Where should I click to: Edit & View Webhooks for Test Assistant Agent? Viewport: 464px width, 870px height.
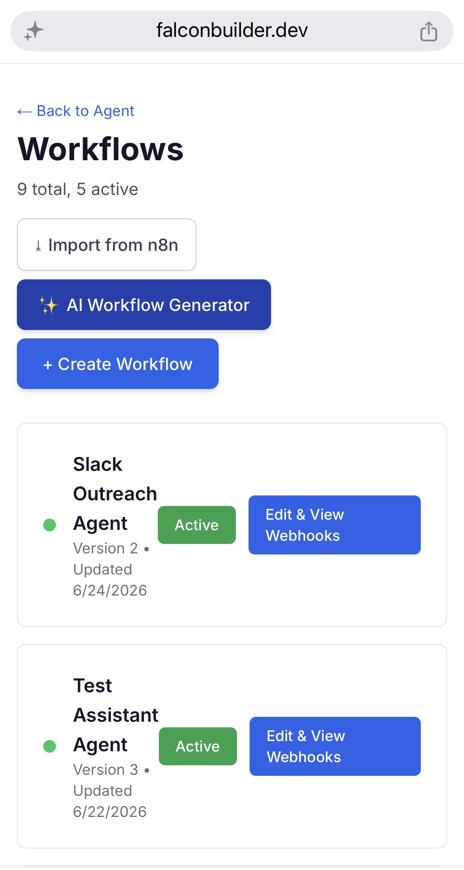click(x=335, y=746)
